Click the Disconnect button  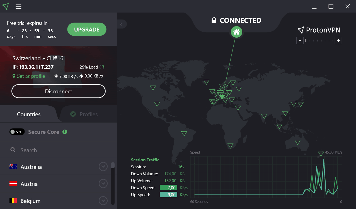point(59,91)
